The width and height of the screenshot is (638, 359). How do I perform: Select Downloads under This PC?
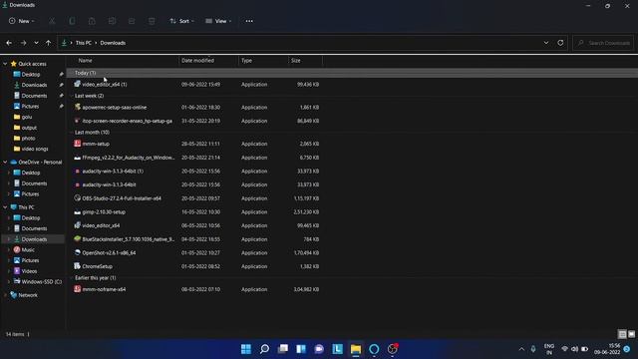(x=34, y=239)
